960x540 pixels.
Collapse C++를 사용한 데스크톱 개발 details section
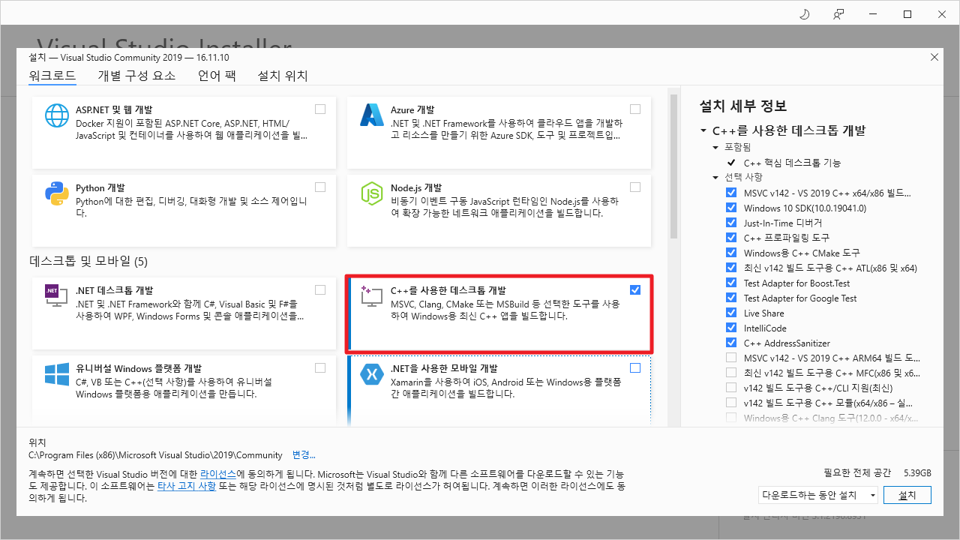pos(703,130)
